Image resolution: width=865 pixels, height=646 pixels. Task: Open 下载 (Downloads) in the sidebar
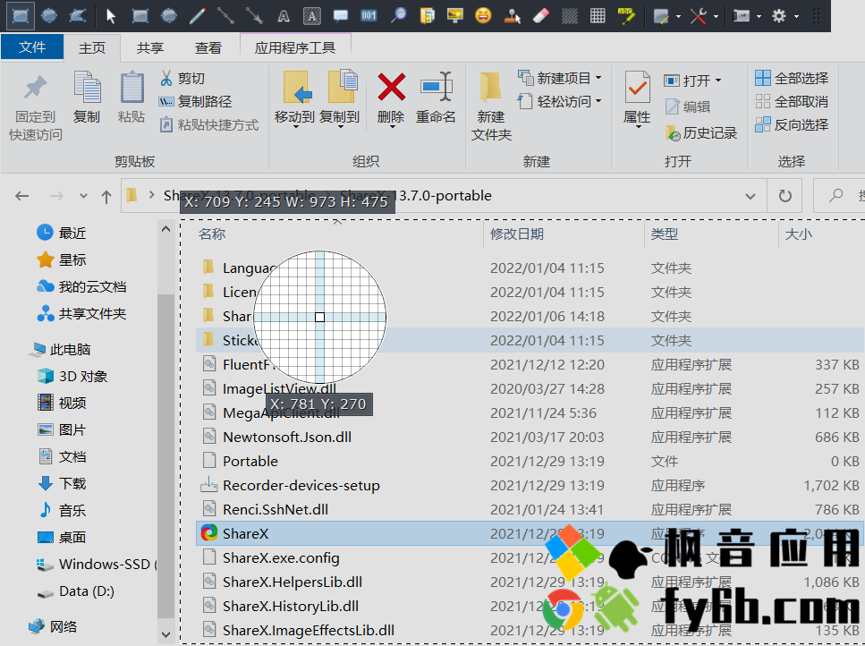[62, 484]
